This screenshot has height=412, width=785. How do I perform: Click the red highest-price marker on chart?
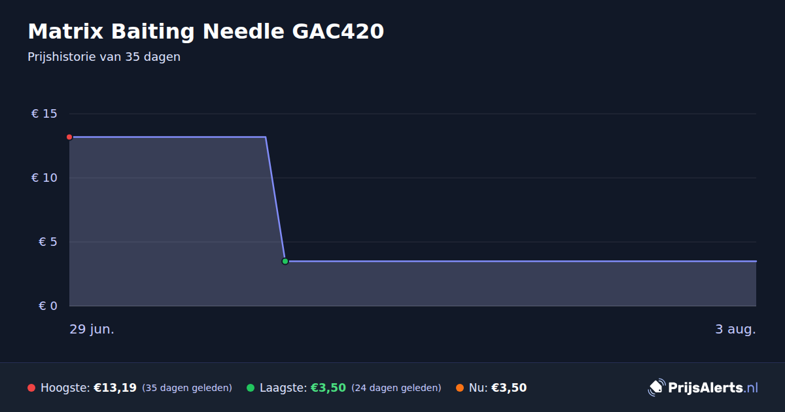[x=69, y=137]
